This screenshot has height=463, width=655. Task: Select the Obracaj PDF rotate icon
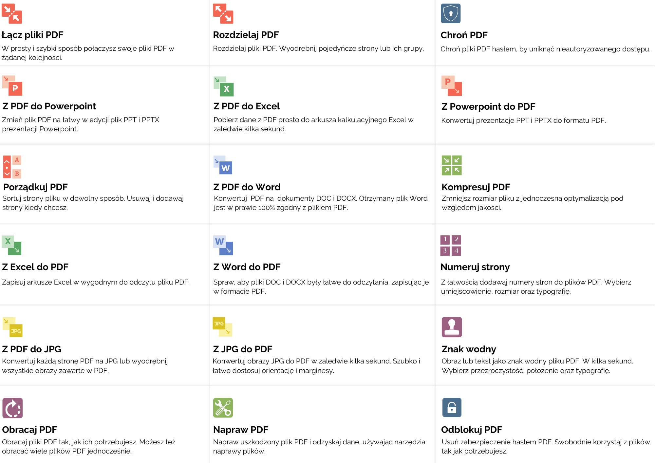12,408
